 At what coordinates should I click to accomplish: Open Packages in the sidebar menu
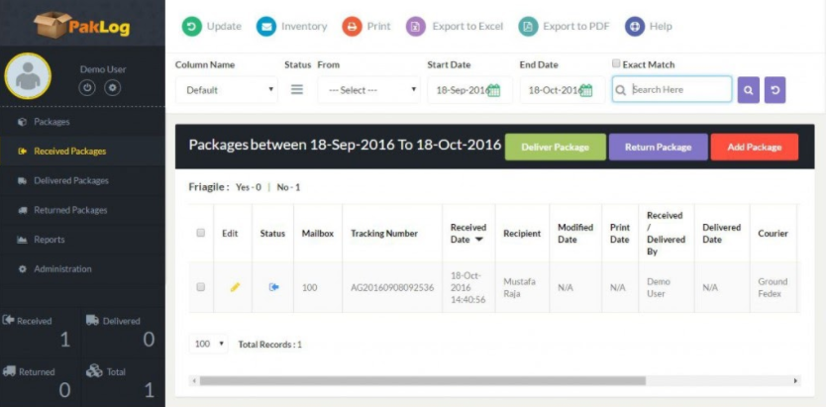click(82, 122)
